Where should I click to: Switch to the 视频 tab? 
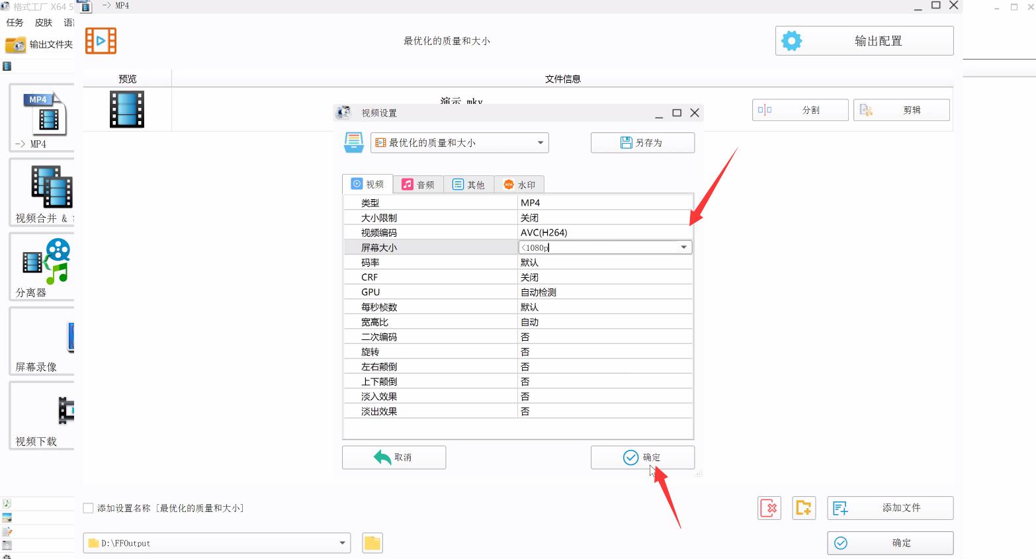click(368, 184)
